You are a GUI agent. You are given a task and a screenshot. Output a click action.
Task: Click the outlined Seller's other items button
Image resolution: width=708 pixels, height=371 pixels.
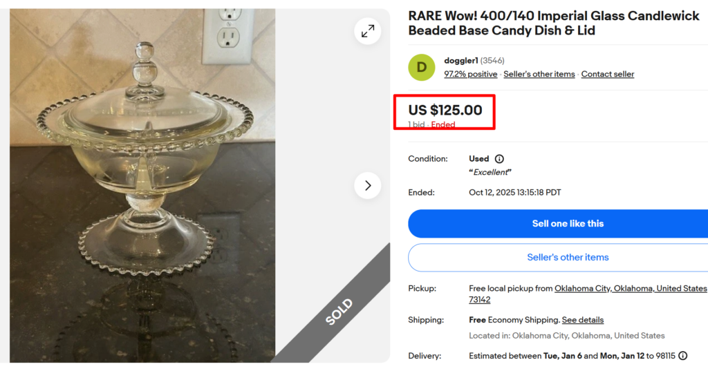tap(568, 257)
